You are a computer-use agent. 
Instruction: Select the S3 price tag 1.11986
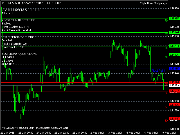174,105
